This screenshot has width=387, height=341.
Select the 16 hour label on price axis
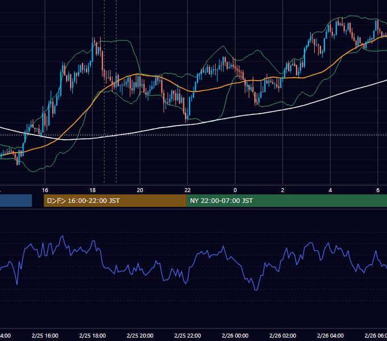coord(45,190)
